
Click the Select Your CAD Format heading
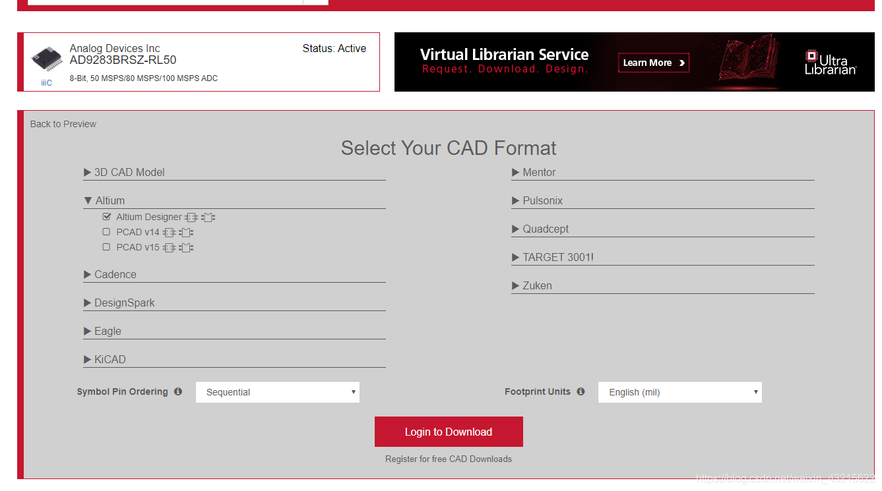pyautogui.click(x=449, y=148)
